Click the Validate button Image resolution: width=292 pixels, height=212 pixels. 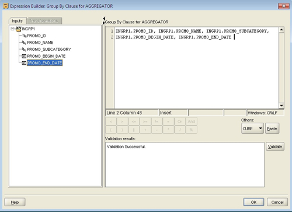pos(275,147)
